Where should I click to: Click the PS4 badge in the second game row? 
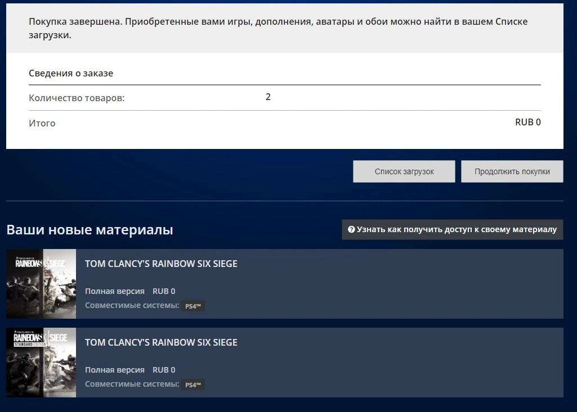click(x=193, y=385)
